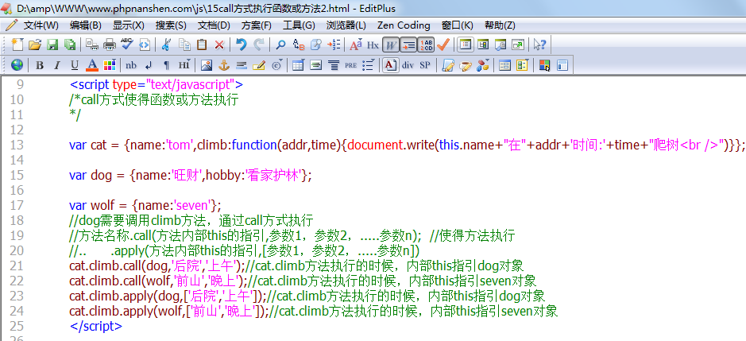Toggle Auto Indent button
Screen dimensions: 746x341
(x=408, y=45)
